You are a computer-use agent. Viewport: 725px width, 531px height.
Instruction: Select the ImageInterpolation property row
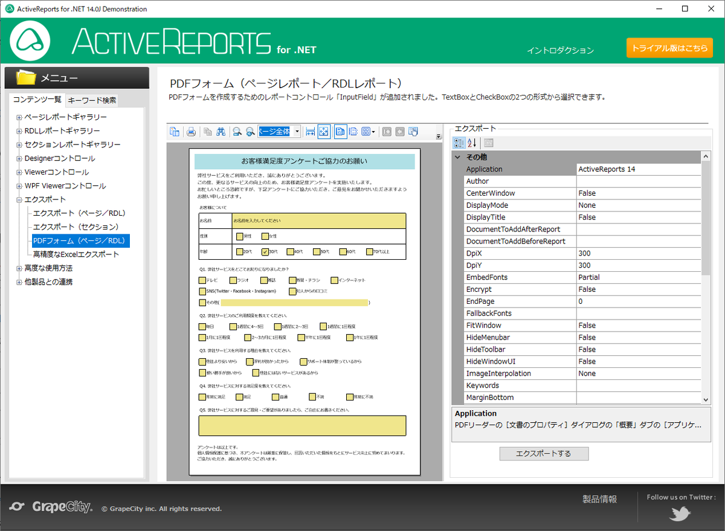582,373
